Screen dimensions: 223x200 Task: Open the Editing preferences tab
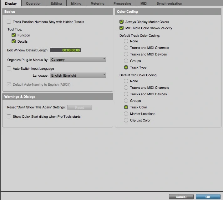point(56,3)
